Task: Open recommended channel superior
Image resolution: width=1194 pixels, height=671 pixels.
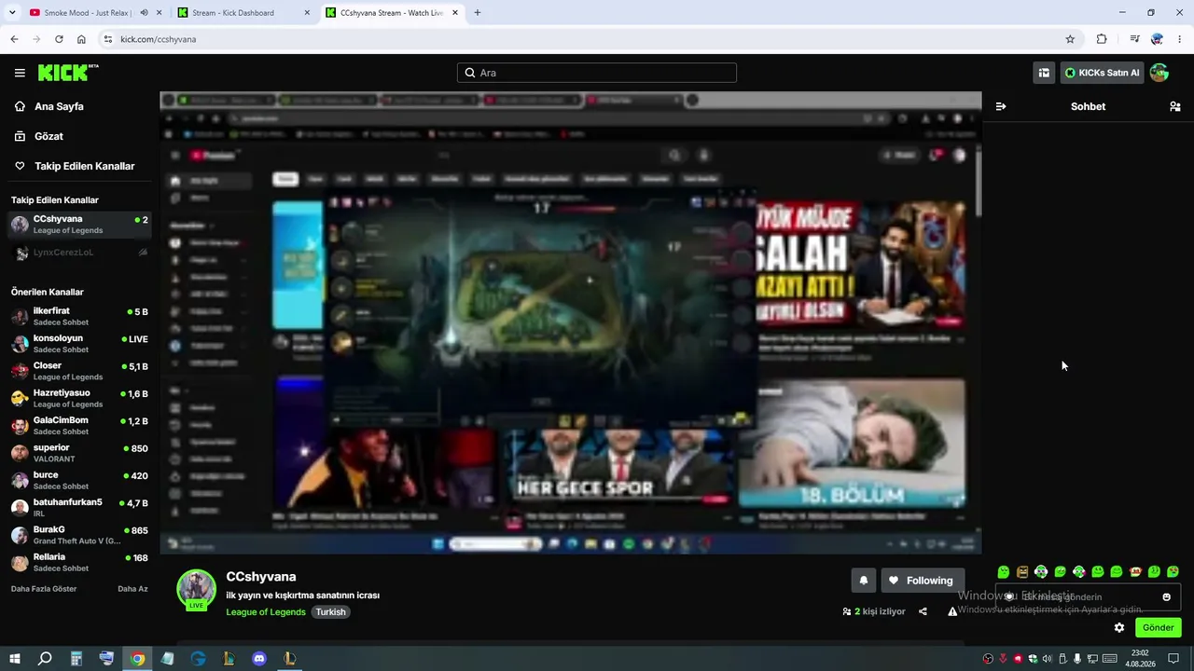Action: 79,453
